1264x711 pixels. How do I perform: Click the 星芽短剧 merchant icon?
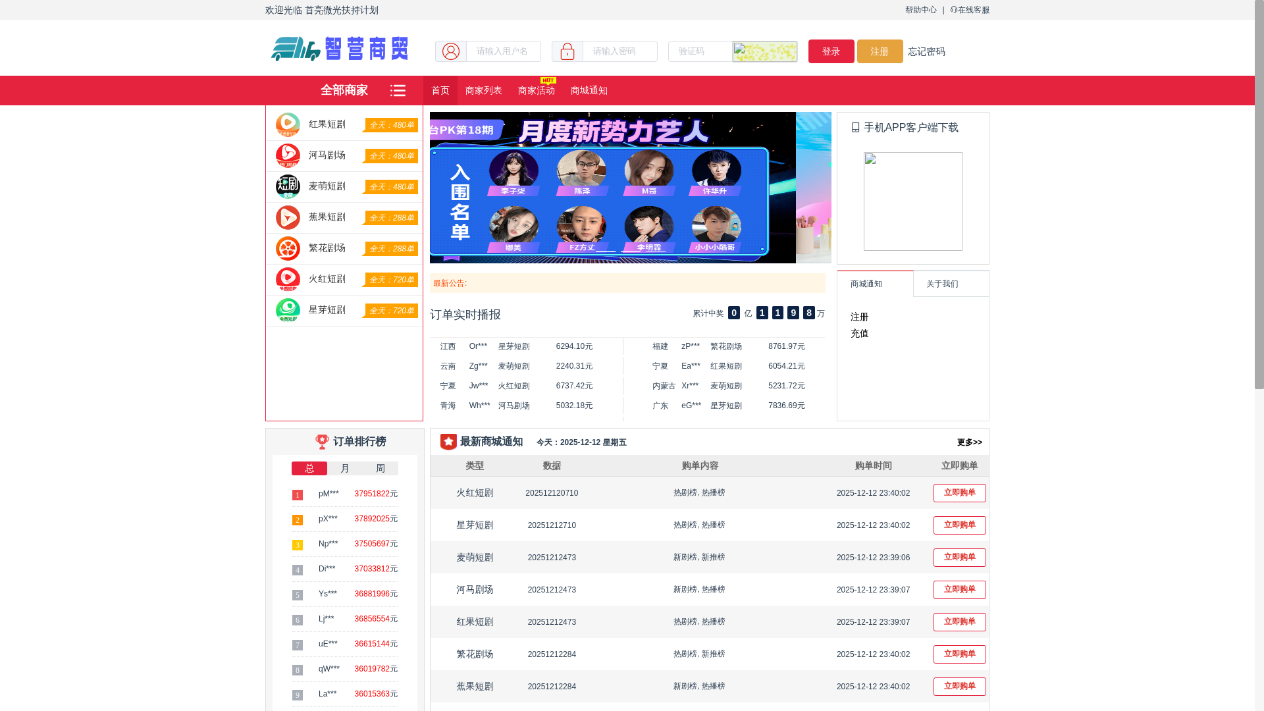[x=288, y=310]
